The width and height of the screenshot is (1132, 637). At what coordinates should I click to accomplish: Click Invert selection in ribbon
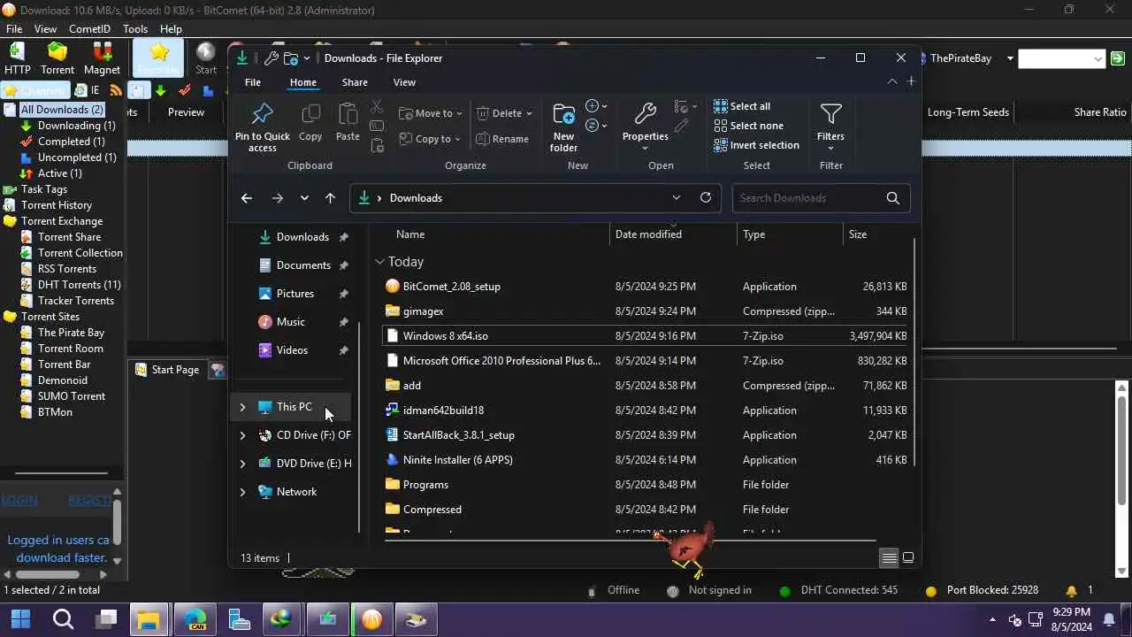pyautogui.click(x=756, y=145)
